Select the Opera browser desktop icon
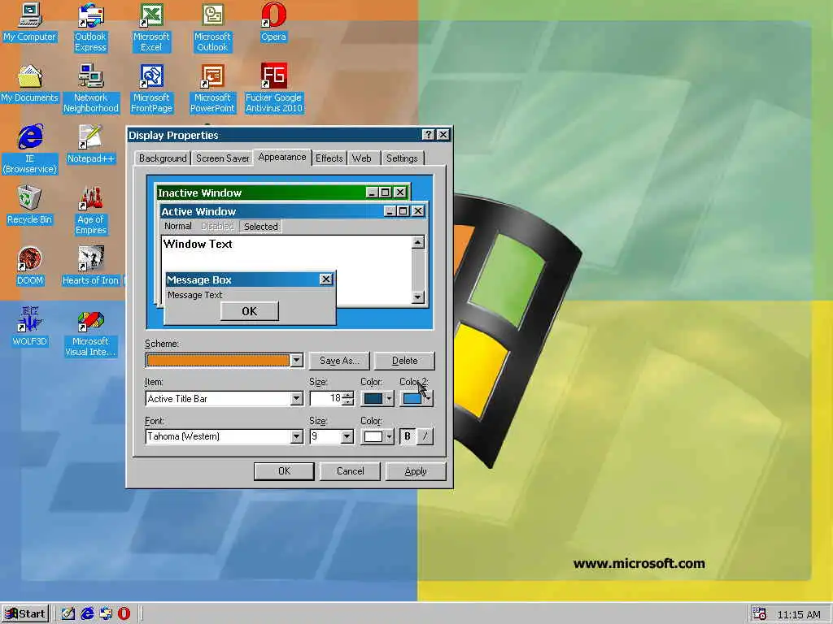This screenshot has width=833, height=624. [273, 22]
